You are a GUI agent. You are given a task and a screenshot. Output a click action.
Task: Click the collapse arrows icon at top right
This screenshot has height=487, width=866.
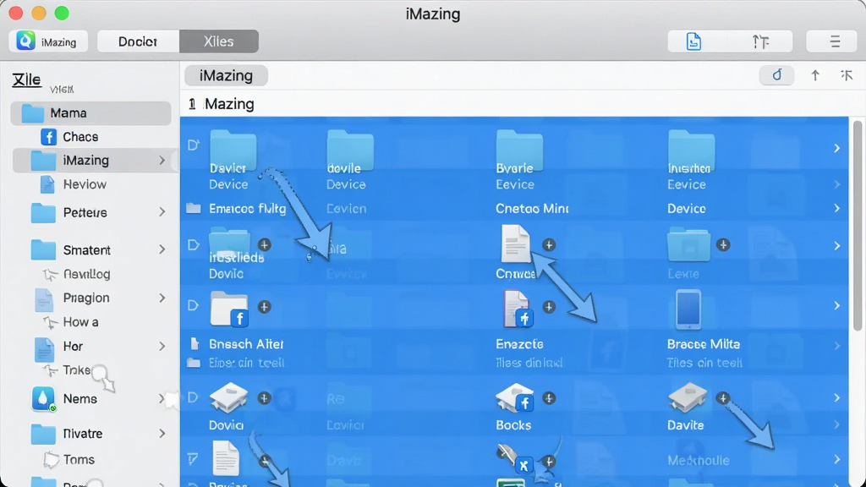point(847,75)
